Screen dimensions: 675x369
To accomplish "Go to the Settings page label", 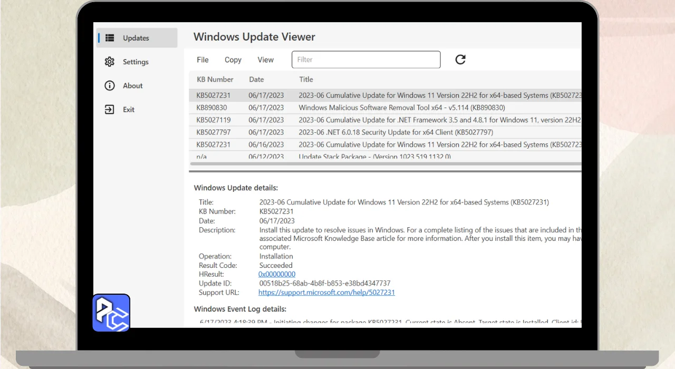I will (x=136, y=62).
